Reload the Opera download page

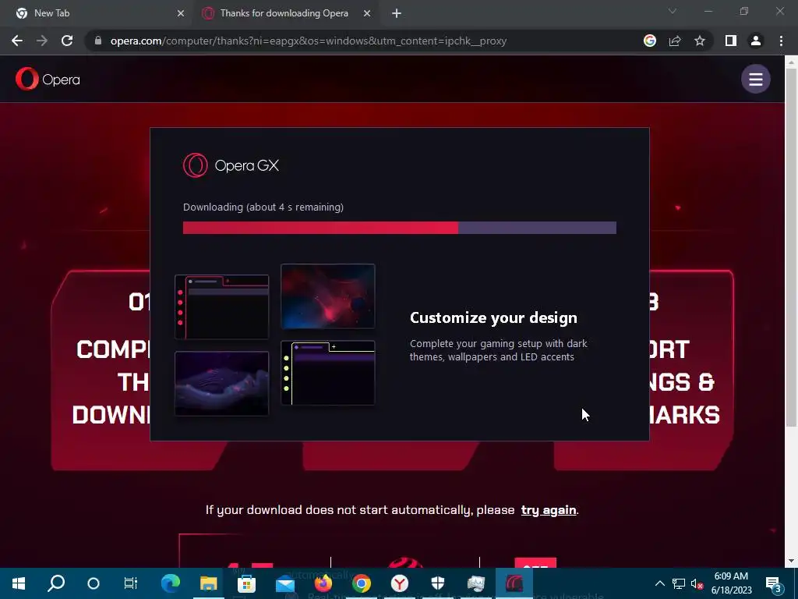(x=67, y=41)
